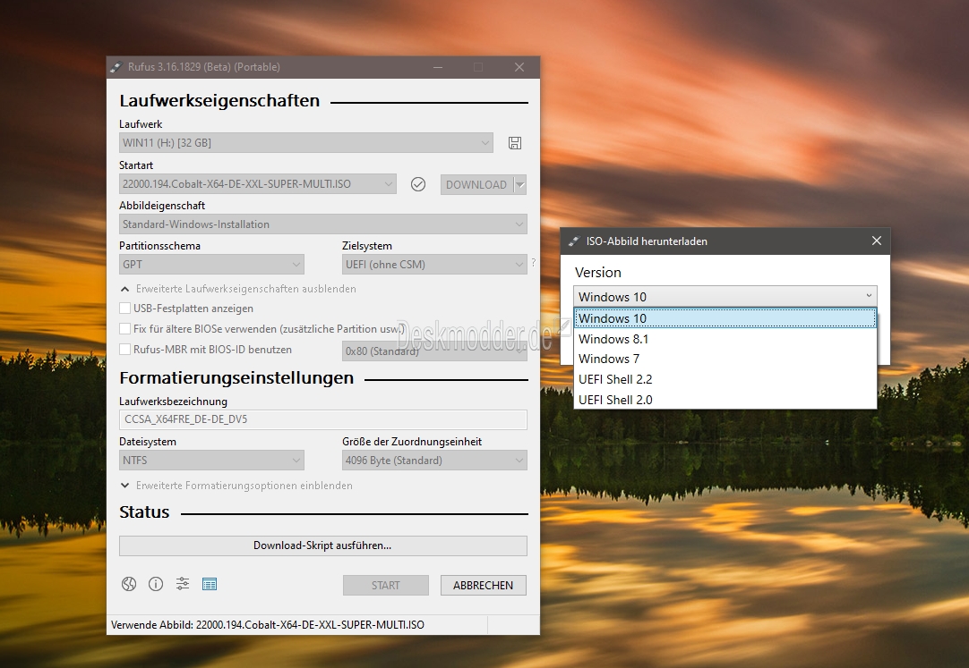Click the Verwende Abbild status bar text

coord(268,625)
